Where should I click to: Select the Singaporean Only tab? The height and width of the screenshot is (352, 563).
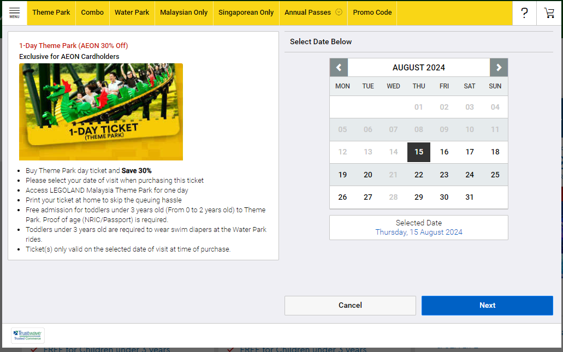pos(246,13)
